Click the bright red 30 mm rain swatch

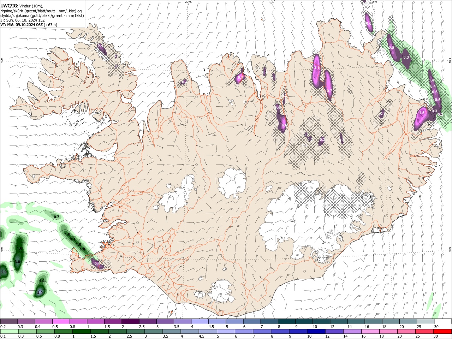click(x=443, y=332)
